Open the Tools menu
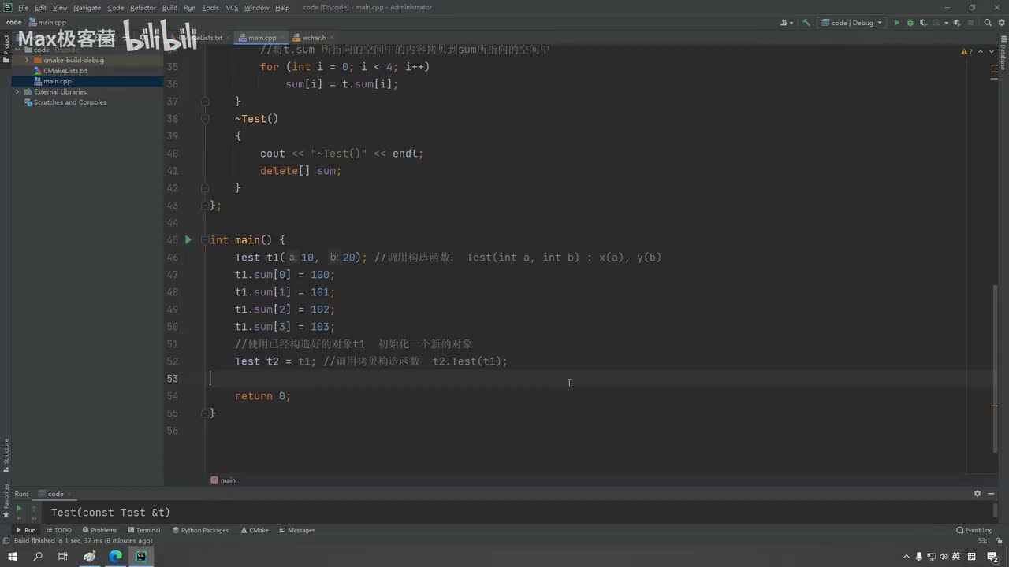 210,7
